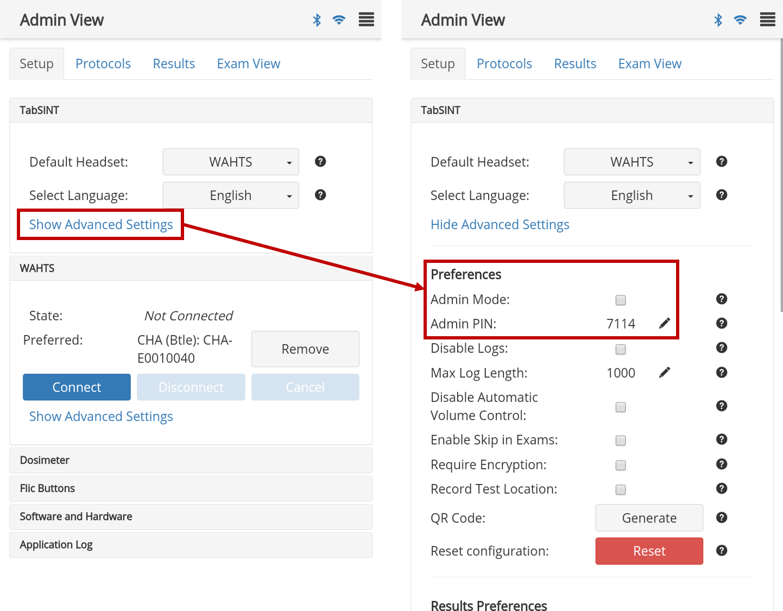Open Default Headset dropdown in left panel
Viewport: 783px width, 611px height.
(231, 162)
